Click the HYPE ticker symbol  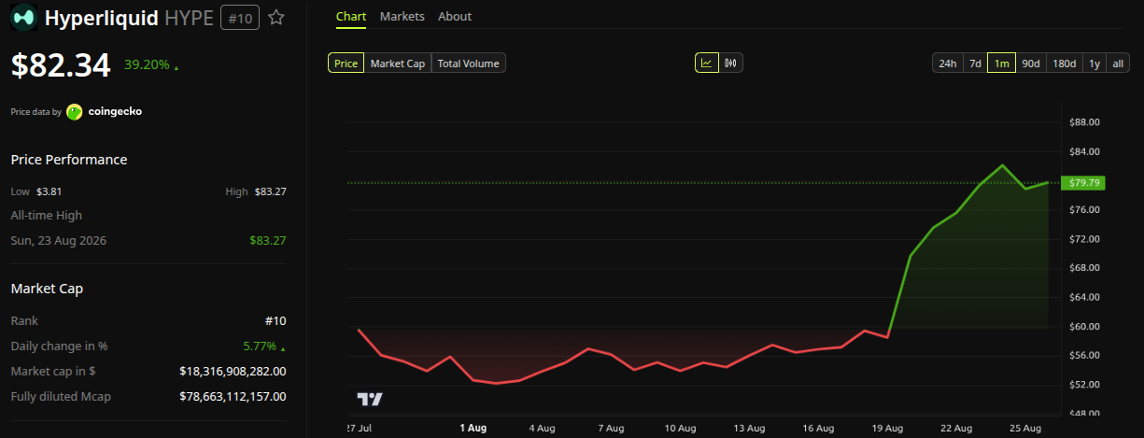pos(190,18)
